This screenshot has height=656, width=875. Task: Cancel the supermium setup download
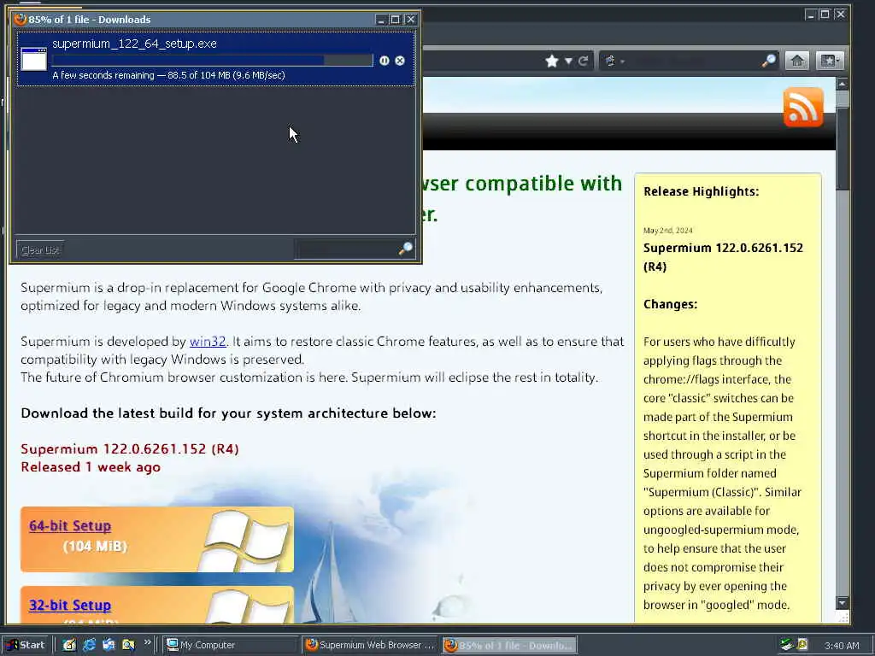[400, 61]
